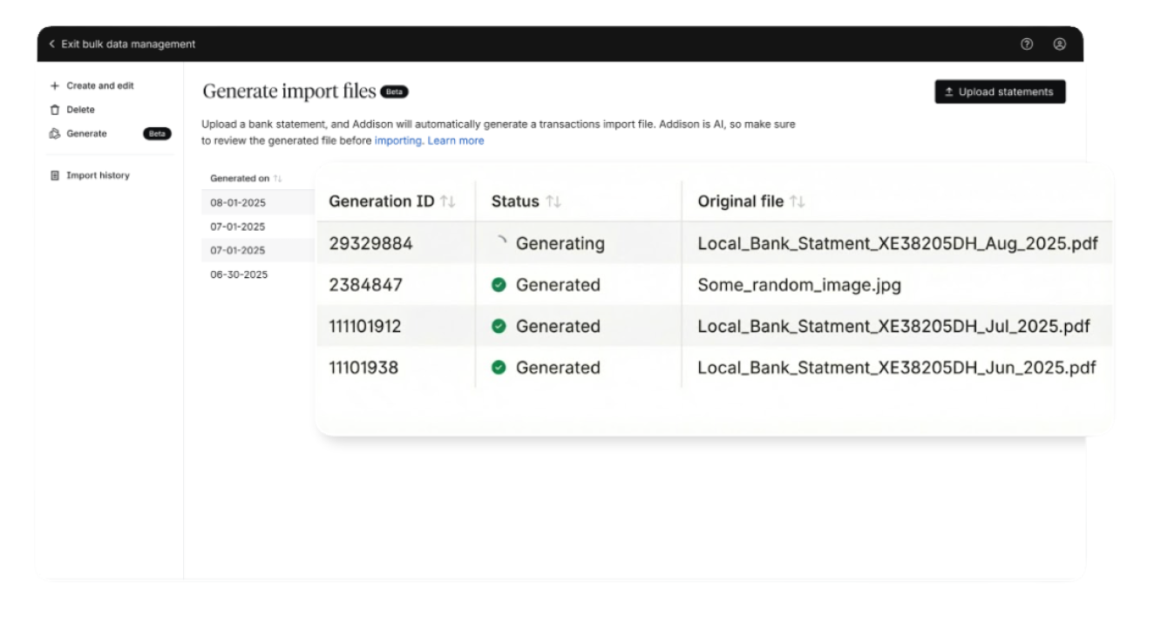This screenshot has height=637, width=1154.
Task: Select the 08-01-2025 generated date row
Action: pyautogui.click(x=238, y=202)
